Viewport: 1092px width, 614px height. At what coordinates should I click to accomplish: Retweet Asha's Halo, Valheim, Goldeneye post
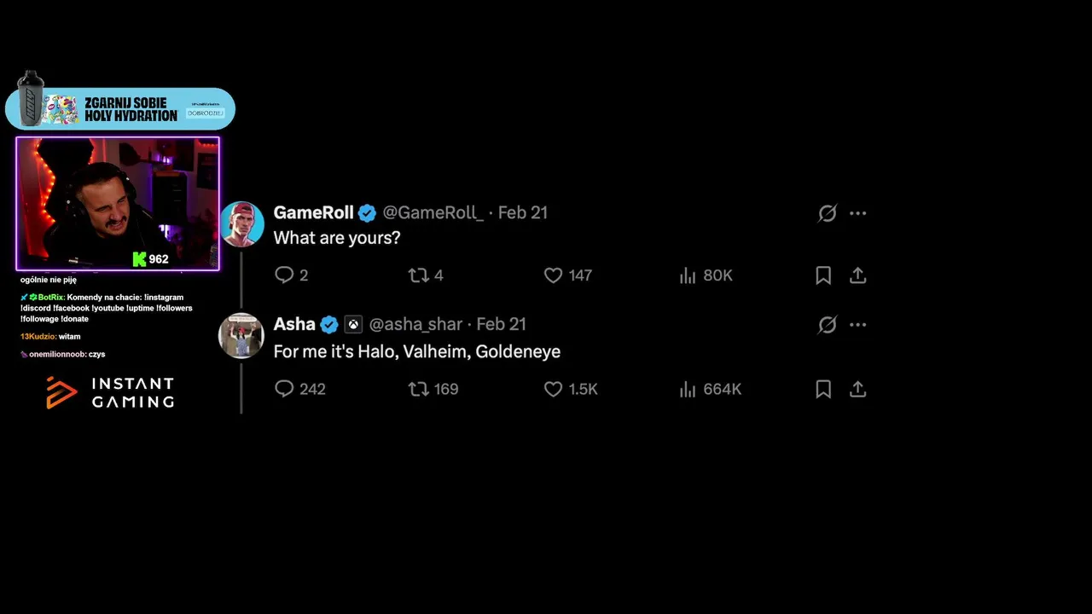tap(418, 389)
